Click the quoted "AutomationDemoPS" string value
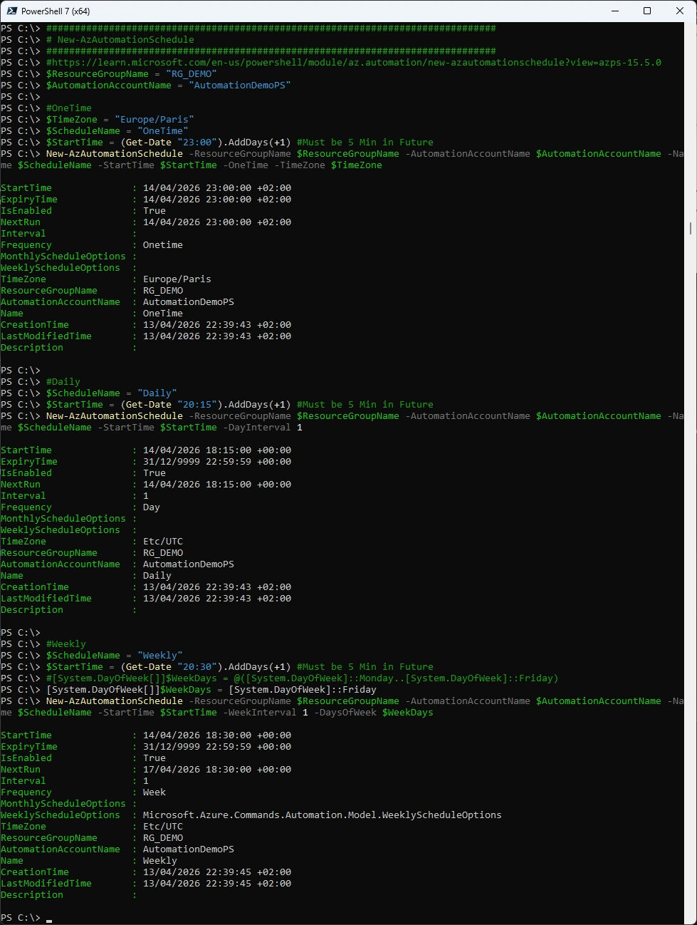697x925 pixels. pos(239,86)
